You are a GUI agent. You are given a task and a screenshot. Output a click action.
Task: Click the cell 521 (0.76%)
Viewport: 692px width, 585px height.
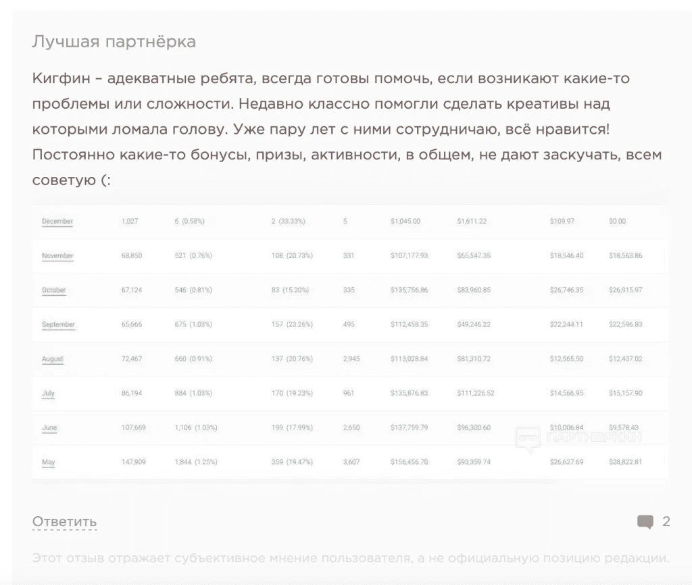[193, 255]
